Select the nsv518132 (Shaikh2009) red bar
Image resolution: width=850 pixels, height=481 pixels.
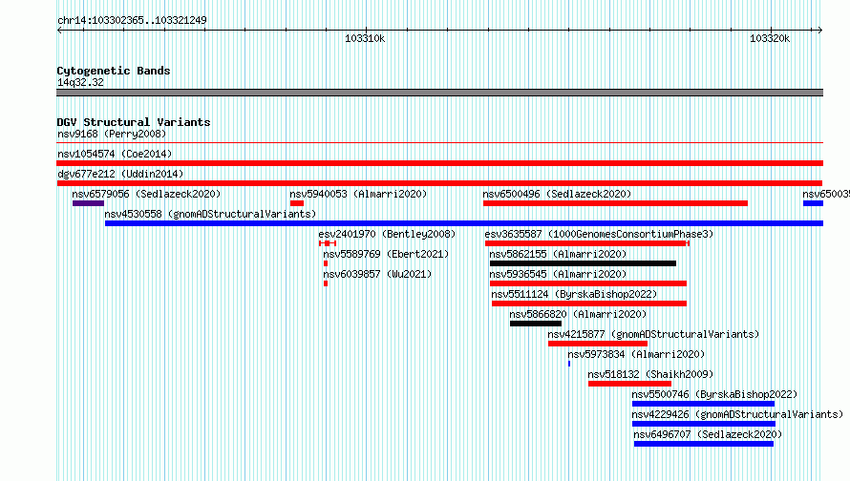(630, 384)
